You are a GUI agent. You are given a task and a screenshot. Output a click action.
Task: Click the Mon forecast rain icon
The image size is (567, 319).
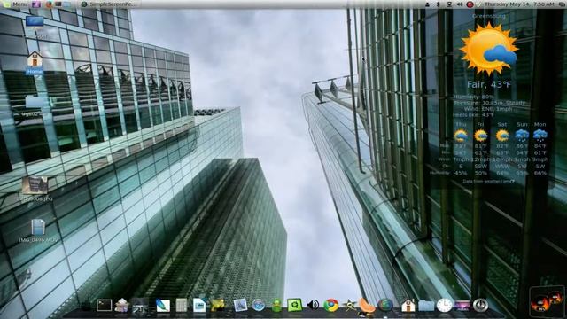[540, 136]
